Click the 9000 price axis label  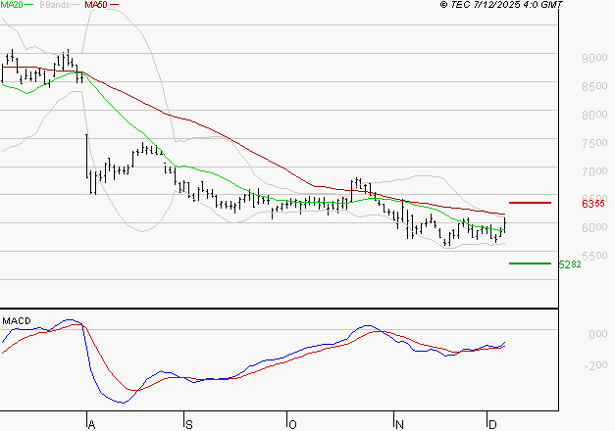coord(594,58)
